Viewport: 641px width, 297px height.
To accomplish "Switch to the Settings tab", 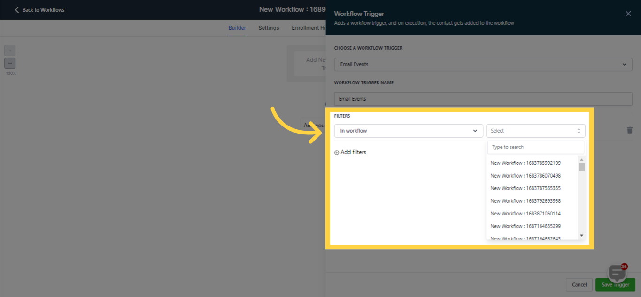I will [268, 28].
